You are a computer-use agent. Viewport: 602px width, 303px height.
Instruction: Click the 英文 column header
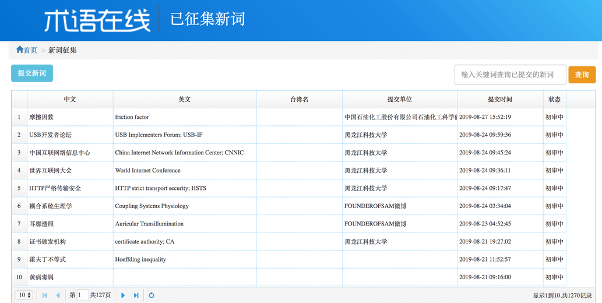185,99
